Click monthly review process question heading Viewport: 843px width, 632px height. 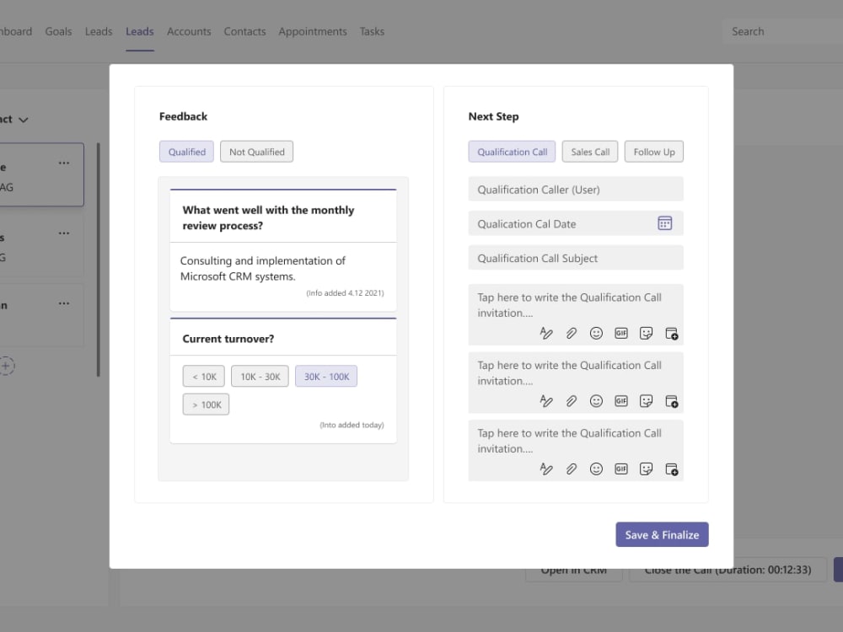click(x=268, y=217)
